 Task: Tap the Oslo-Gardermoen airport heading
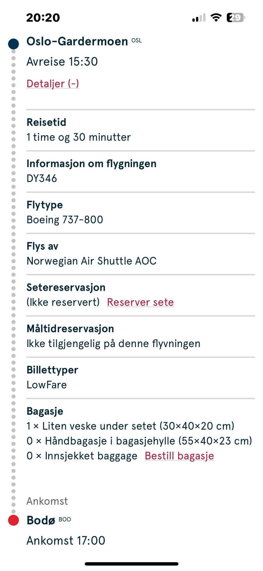coord(77,41)
